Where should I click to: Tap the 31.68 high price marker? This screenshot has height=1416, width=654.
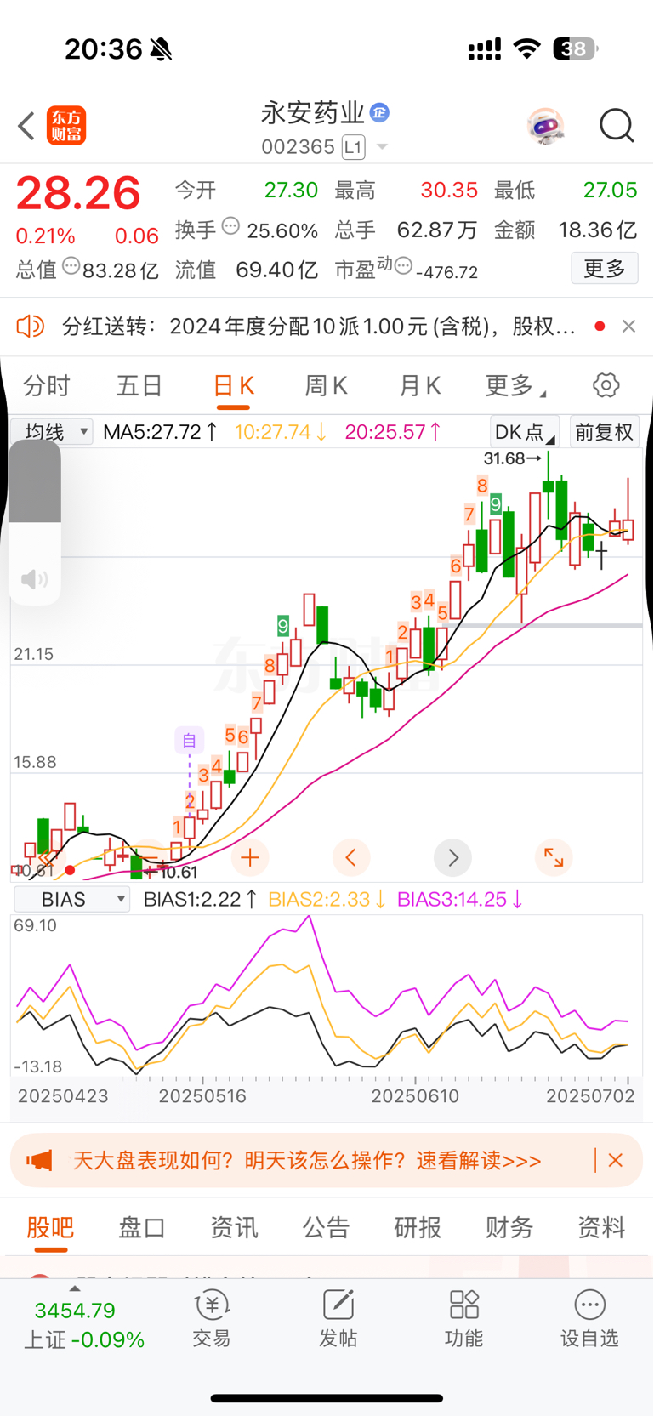pos(512,458)
